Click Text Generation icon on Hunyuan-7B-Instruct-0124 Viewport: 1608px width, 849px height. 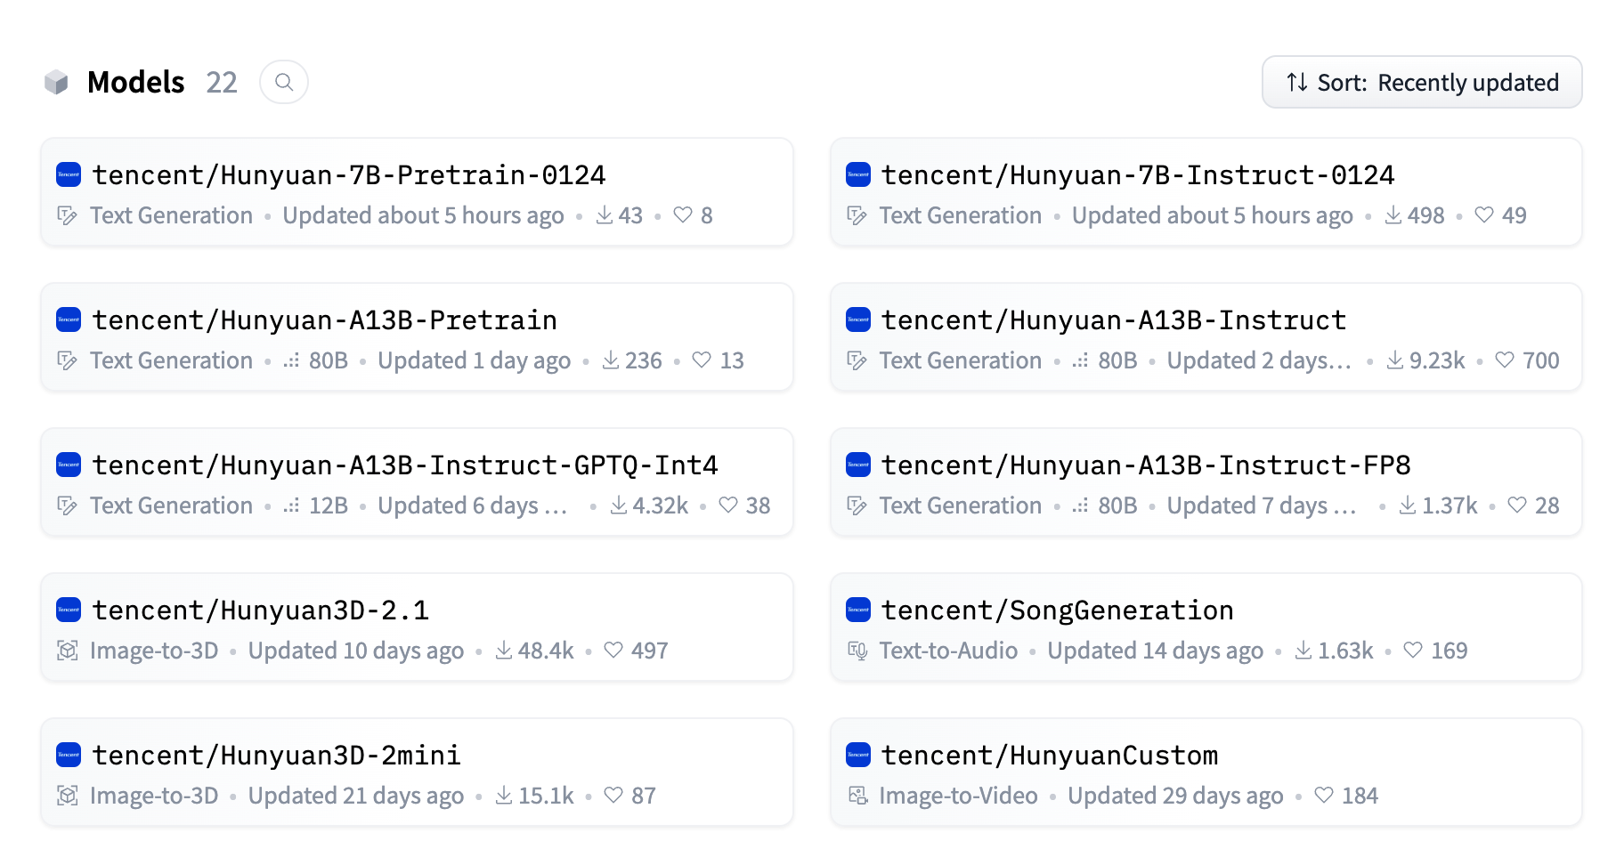[857, 215]
